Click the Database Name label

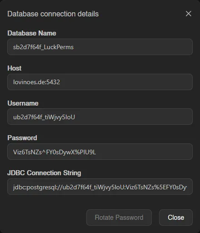point(32,33)
